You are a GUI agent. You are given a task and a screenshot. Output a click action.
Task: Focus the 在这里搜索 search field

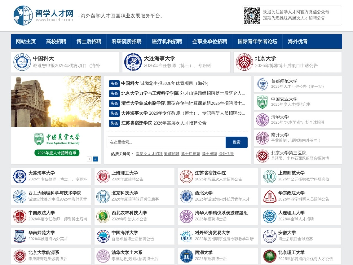point(166,142)
